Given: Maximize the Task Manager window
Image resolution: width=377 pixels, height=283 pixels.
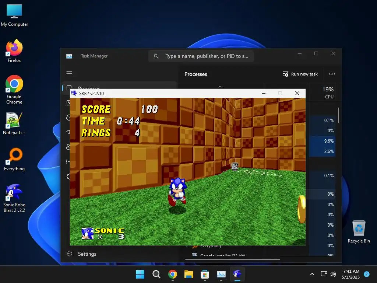Looking at the screenshot, I should point(316,53).
